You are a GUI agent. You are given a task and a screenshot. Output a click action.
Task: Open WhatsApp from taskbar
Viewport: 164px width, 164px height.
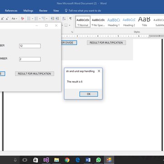point(98,160)
